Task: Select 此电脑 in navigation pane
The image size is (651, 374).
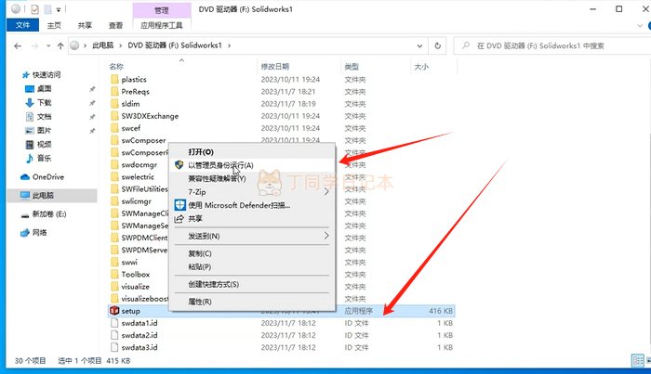Action: coord(52,196)
